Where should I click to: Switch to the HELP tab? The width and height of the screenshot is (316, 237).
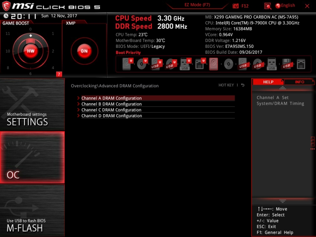268,82
